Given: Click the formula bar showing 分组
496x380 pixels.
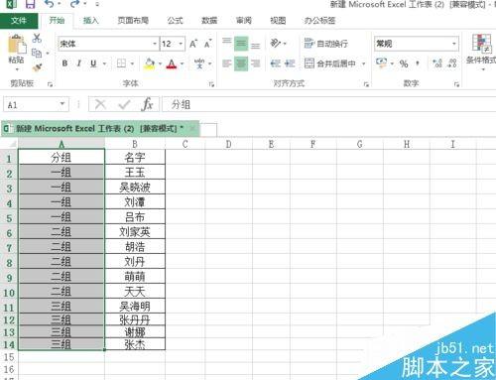Looking at the screenshot, I should point(329,105).
